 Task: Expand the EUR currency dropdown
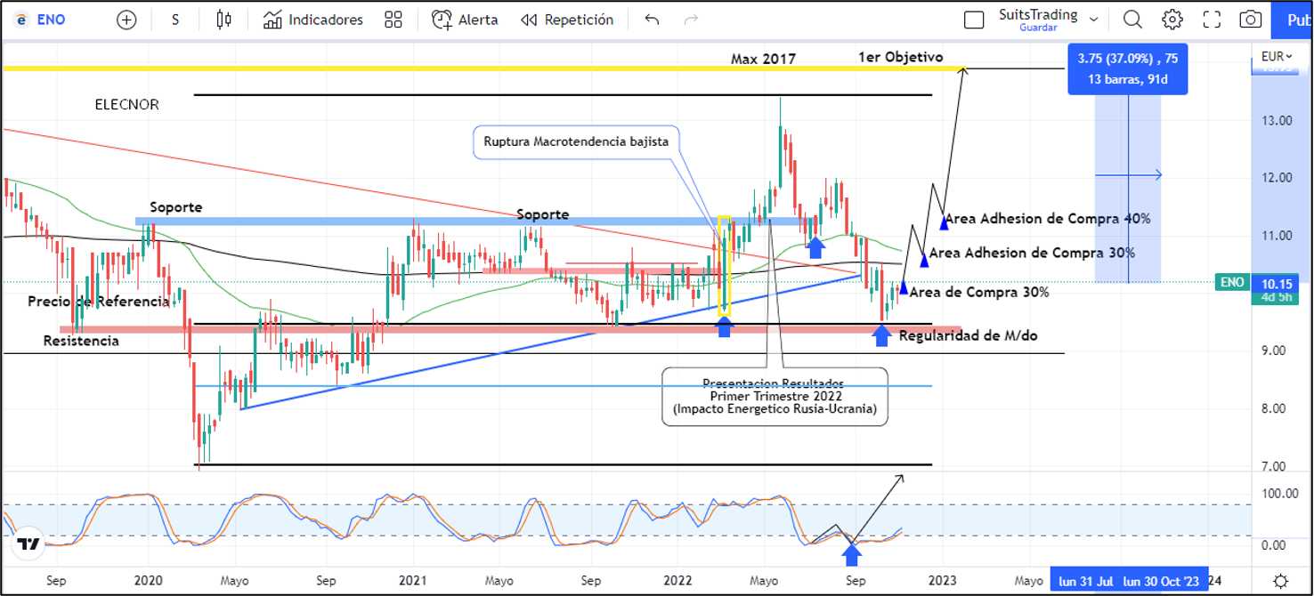point(1277,57)
